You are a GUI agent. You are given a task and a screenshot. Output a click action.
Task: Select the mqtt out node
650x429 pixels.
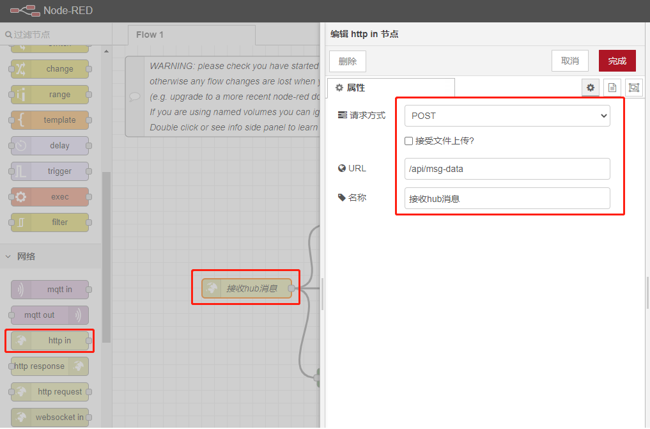click(x=50, y=315)
